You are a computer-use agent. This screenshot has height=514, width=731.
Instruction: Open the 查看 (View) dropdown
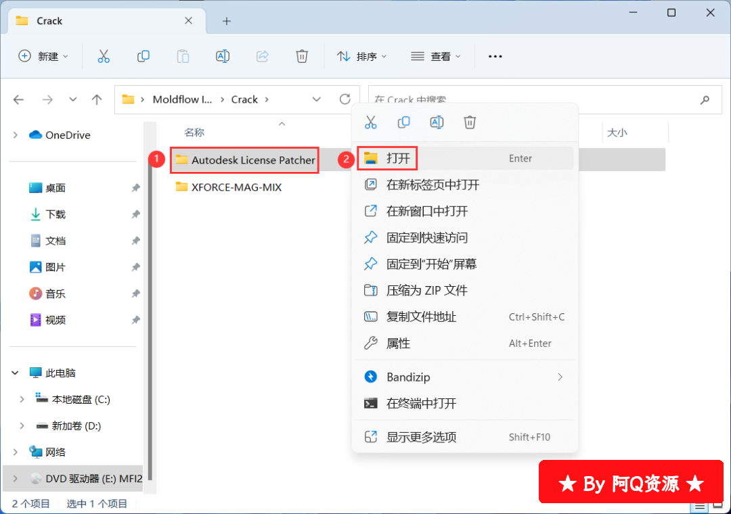436,56
